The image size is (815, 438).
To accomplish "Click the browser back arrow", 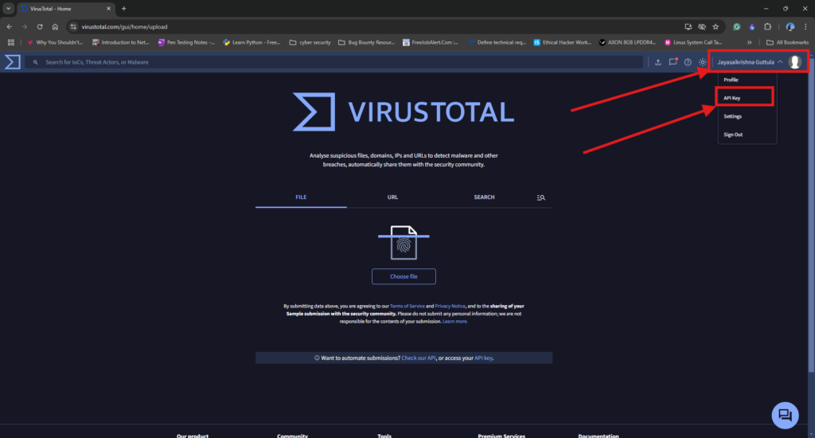I will (10, 26).
